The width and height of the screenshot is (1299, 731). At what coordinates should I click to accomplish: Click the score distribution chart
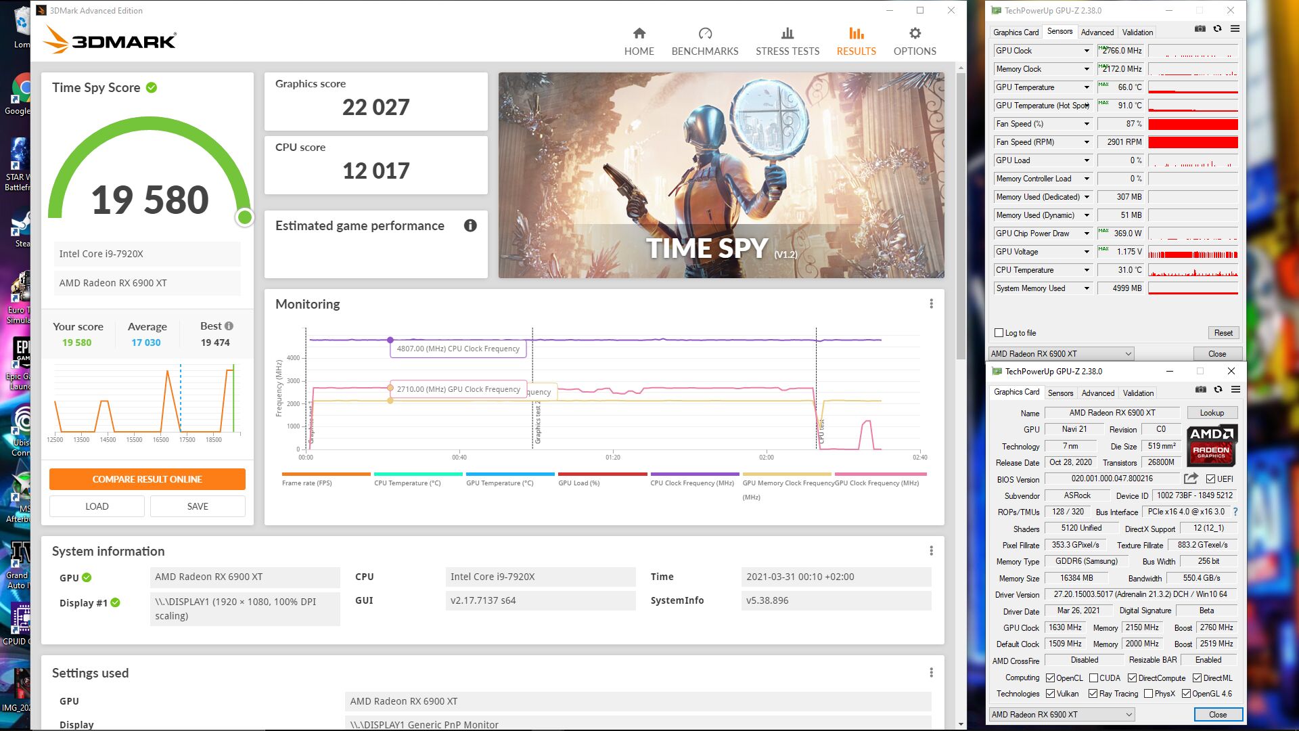(x=147, y=403)
